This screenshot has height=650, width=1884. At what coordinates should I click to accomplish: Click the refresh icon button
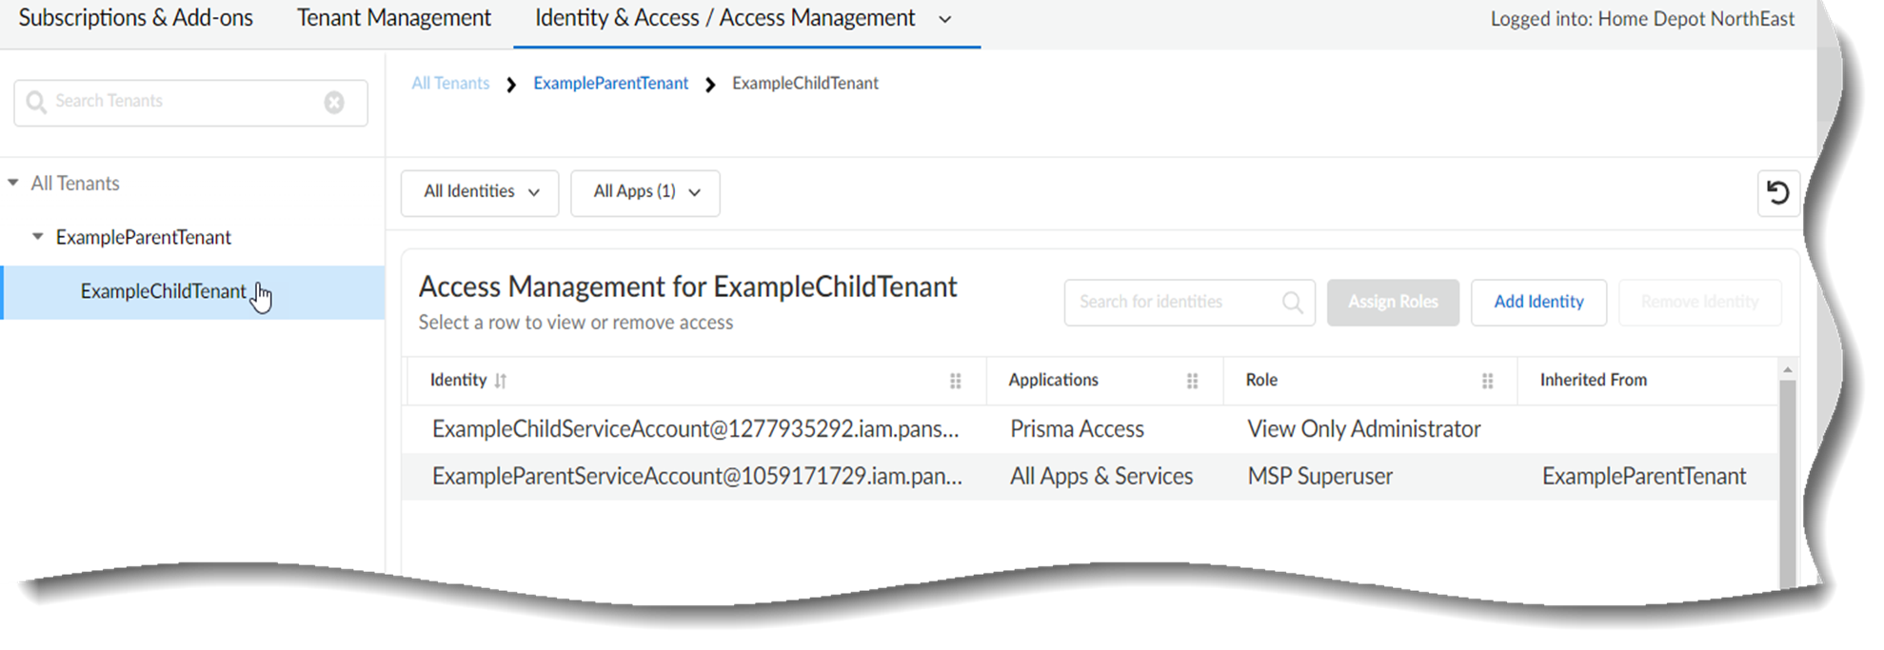tap(1777, 193)
